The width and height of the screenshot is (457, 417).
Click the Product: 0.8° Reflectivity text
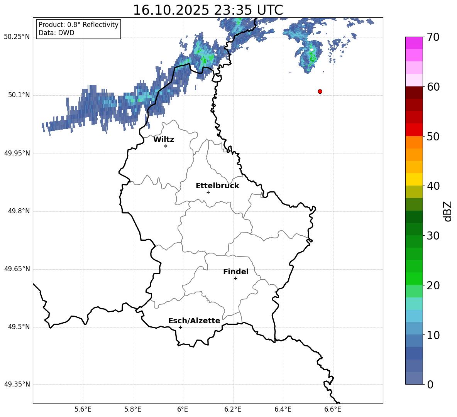pyautogui.click(x=78, y=24)
